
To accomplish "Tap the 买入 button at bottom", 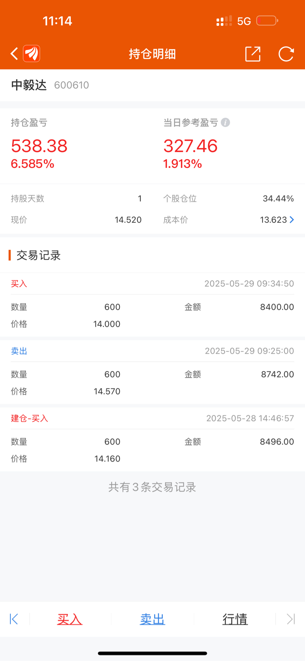I will click(69, 619).
